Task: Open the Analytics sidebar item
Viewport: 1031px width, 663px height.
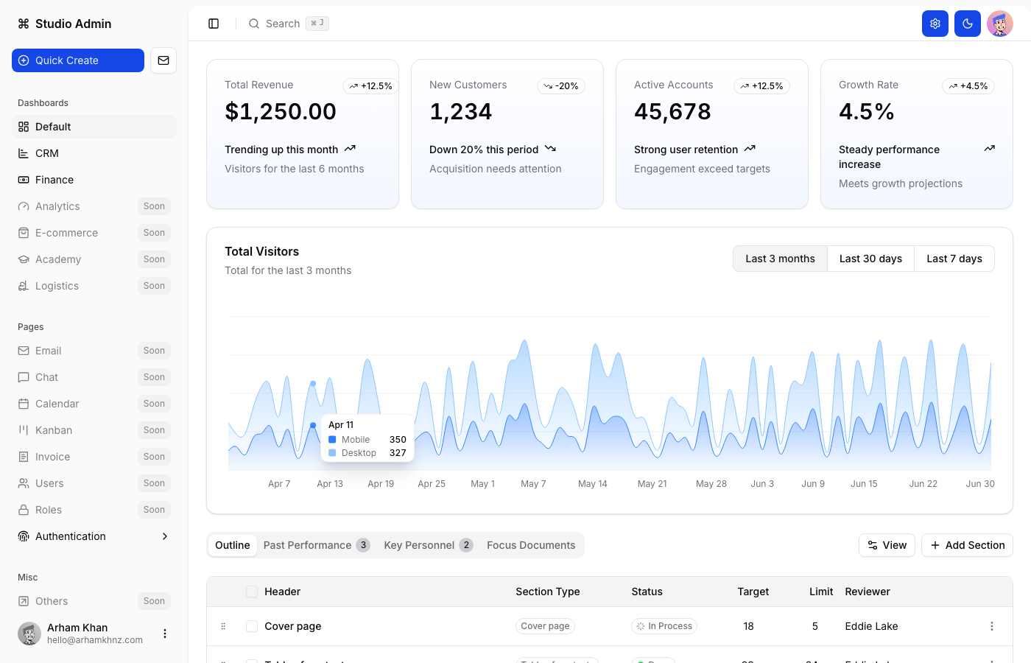Action: pos(57,206)
